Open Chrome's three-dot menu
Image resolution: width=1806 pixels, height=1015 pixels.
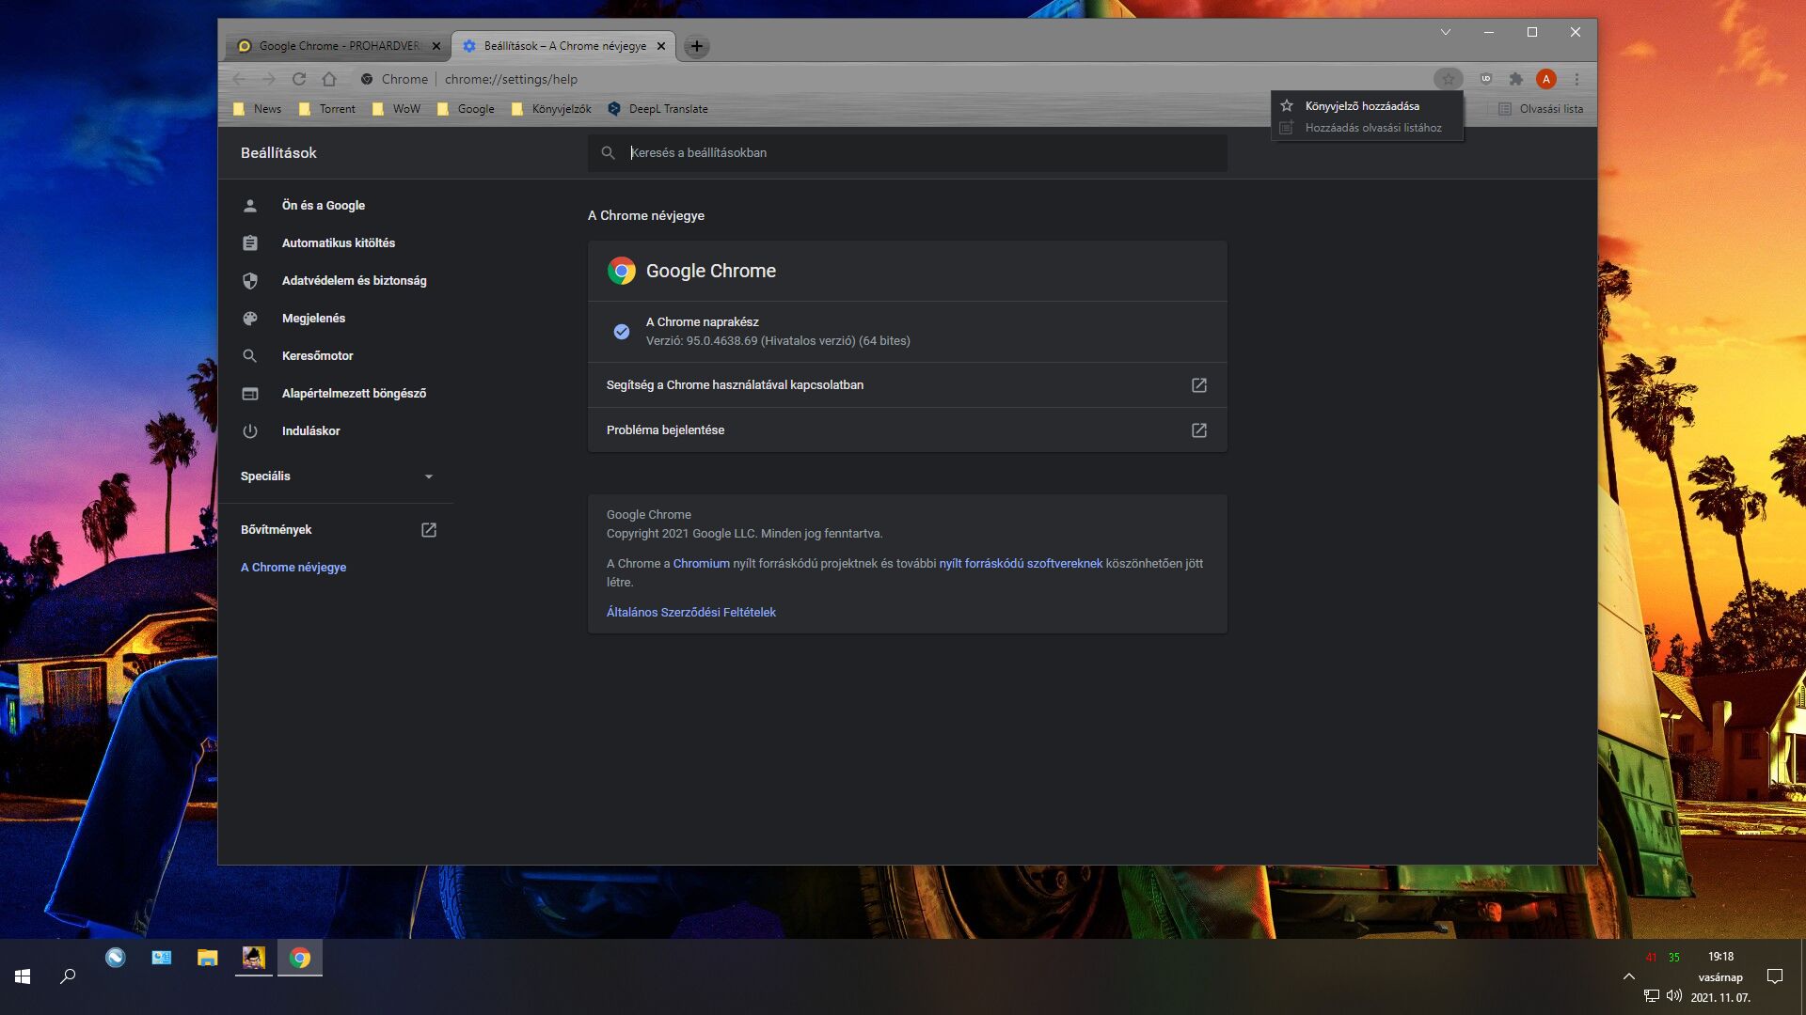1576,79
